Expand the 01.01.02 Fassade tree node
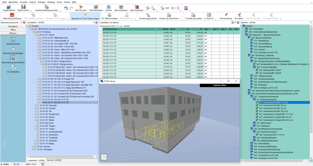This screenshot has width=313, height=166. 35,105
